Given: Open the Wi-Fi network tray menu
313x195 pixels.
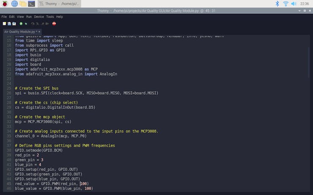Looking at the screenshot, I should 286,3.
